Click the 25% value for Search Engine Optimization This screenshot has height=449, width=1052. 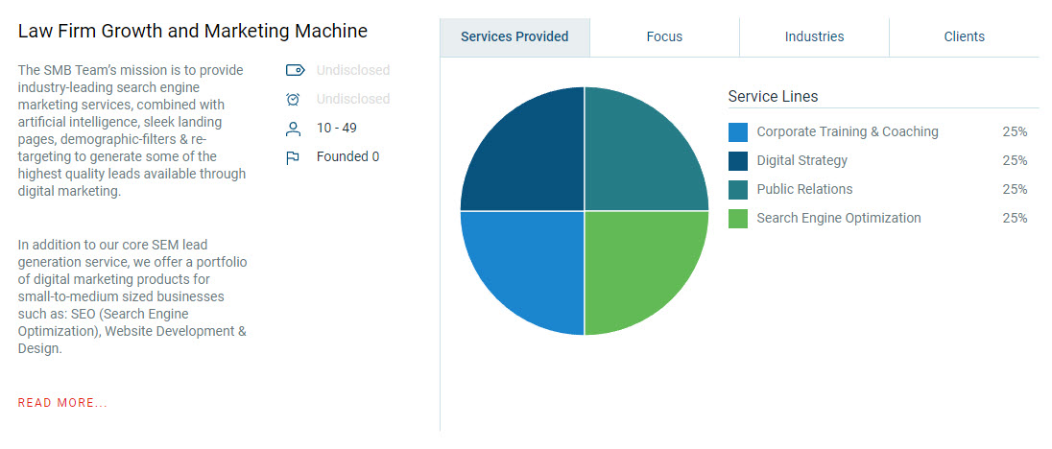click(x=1015, y=219)
